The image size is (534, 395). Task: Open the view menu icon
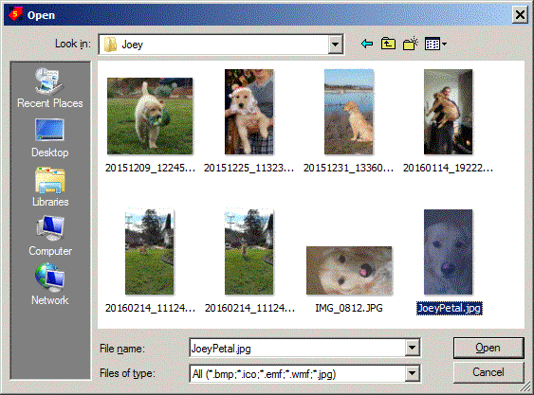(x=435, y=44)
